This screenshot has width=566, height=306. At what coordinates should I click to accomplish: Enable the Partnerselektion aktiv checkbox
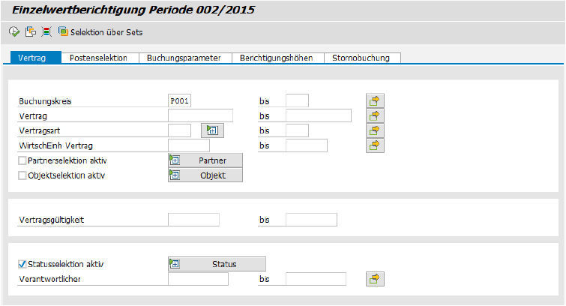[22, 160]
